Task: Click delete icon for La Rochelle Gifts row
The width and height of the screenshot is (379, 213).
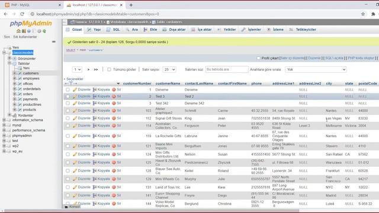Action: click(114, 136)
